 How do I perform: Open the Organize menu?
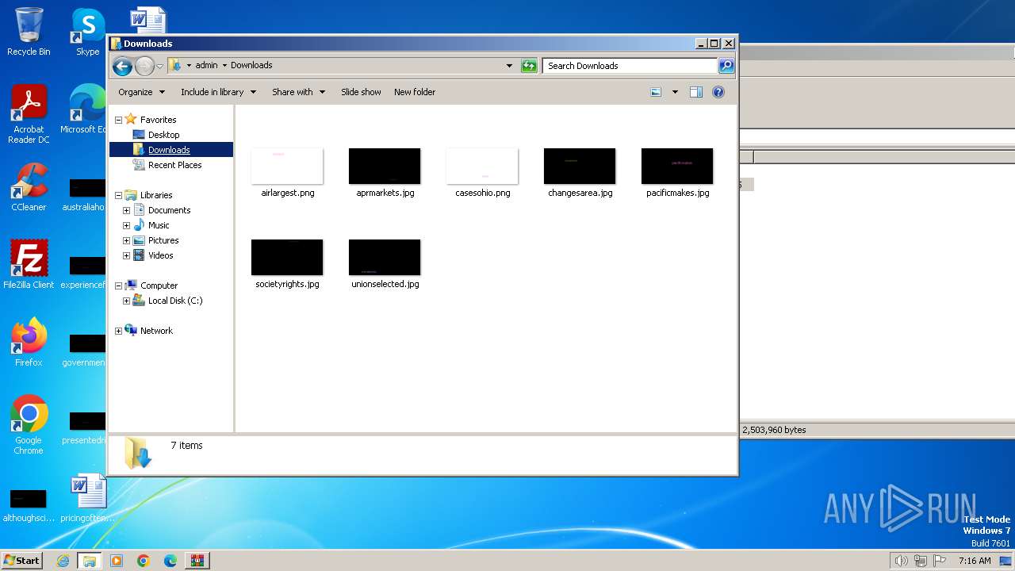(x=141, y=92)
